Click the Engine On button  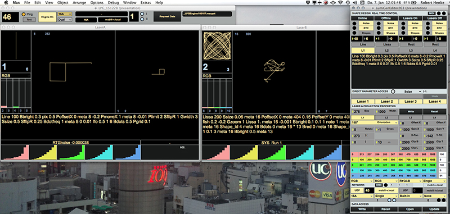(47, 17)
